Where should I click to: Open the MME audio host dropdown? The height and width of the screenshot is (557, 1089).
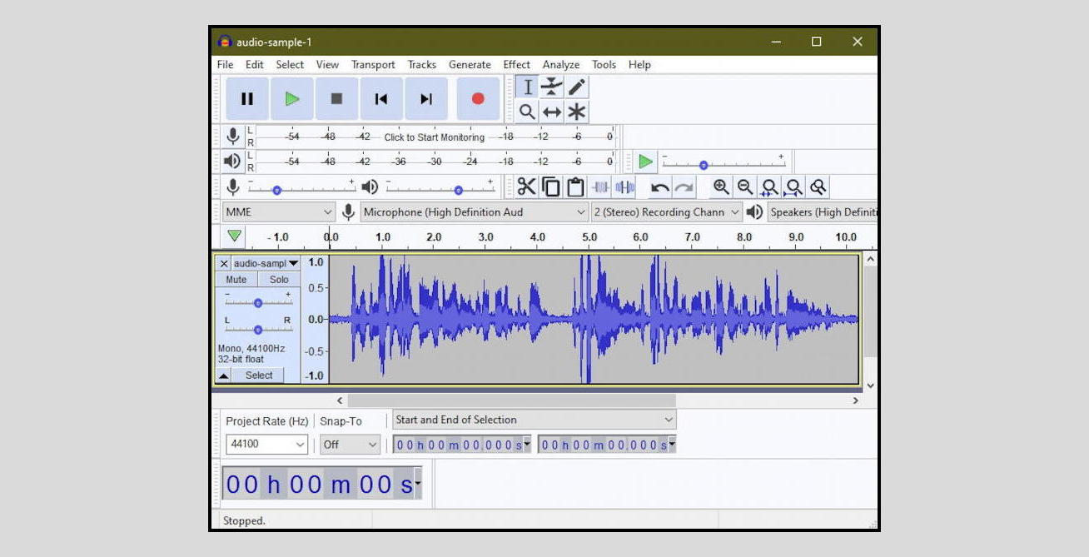point(278,211)
